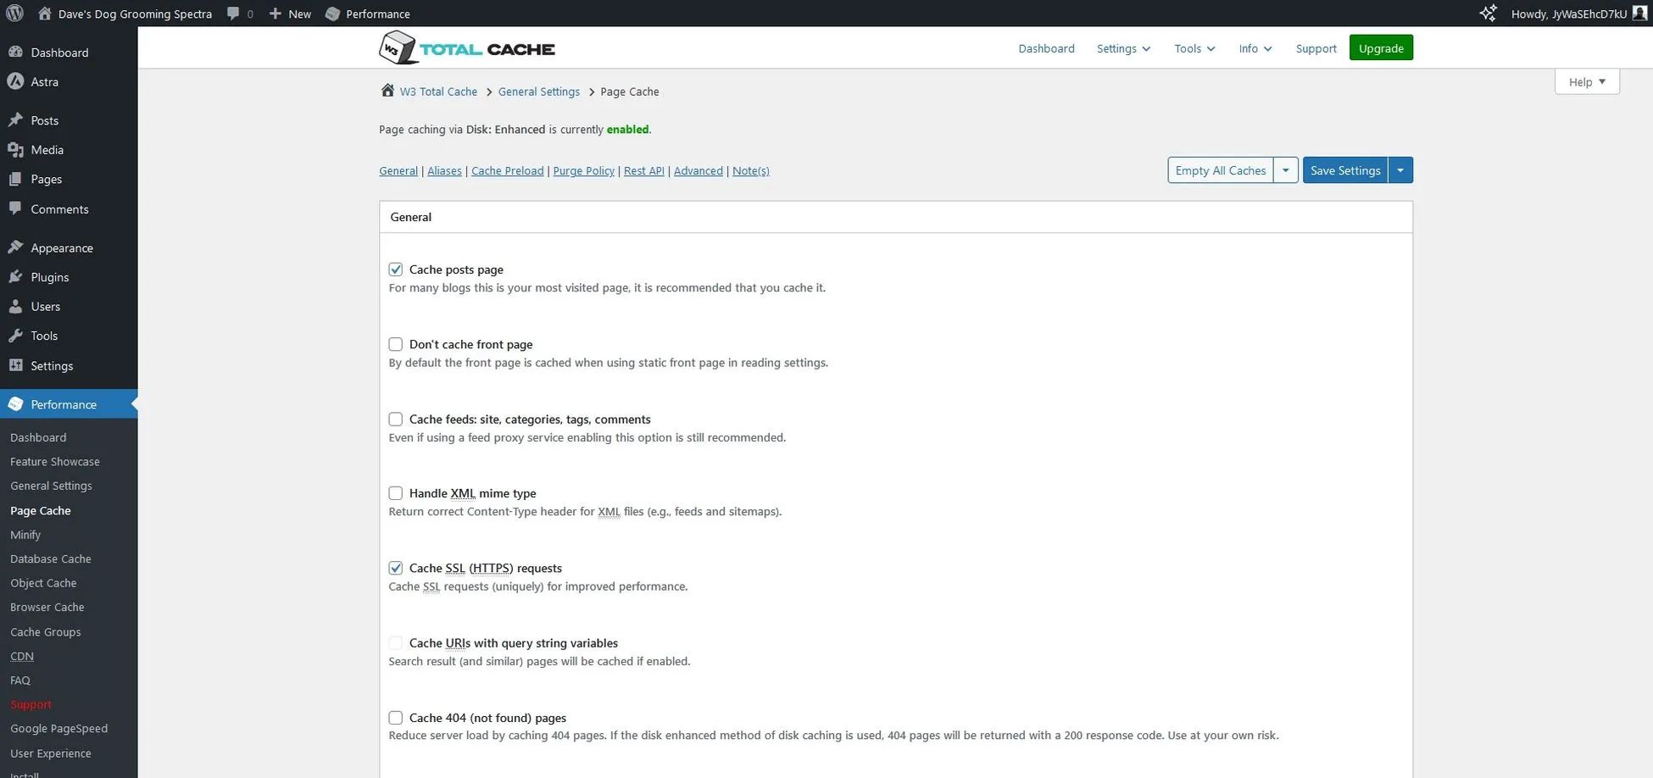The image size is (1653, 778).
Task: Expand the Settings dropdown in W3TC header
Action: coord(1123,48)
